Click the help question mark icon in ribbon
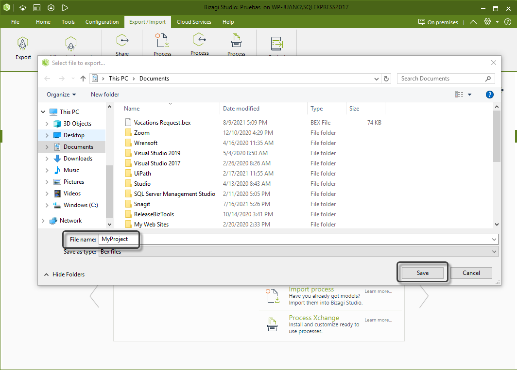 508,22
